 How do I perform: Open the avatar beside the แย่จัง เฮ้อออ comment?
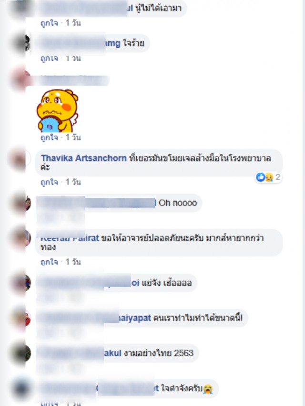[21, 283]
